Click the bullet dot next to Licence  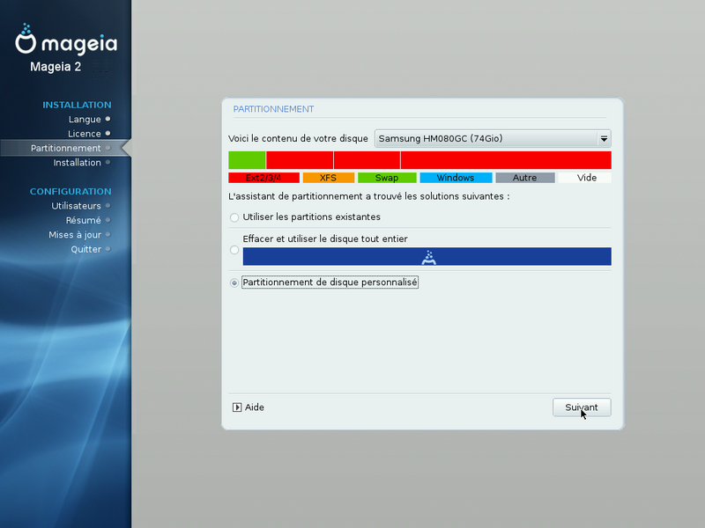108,134
